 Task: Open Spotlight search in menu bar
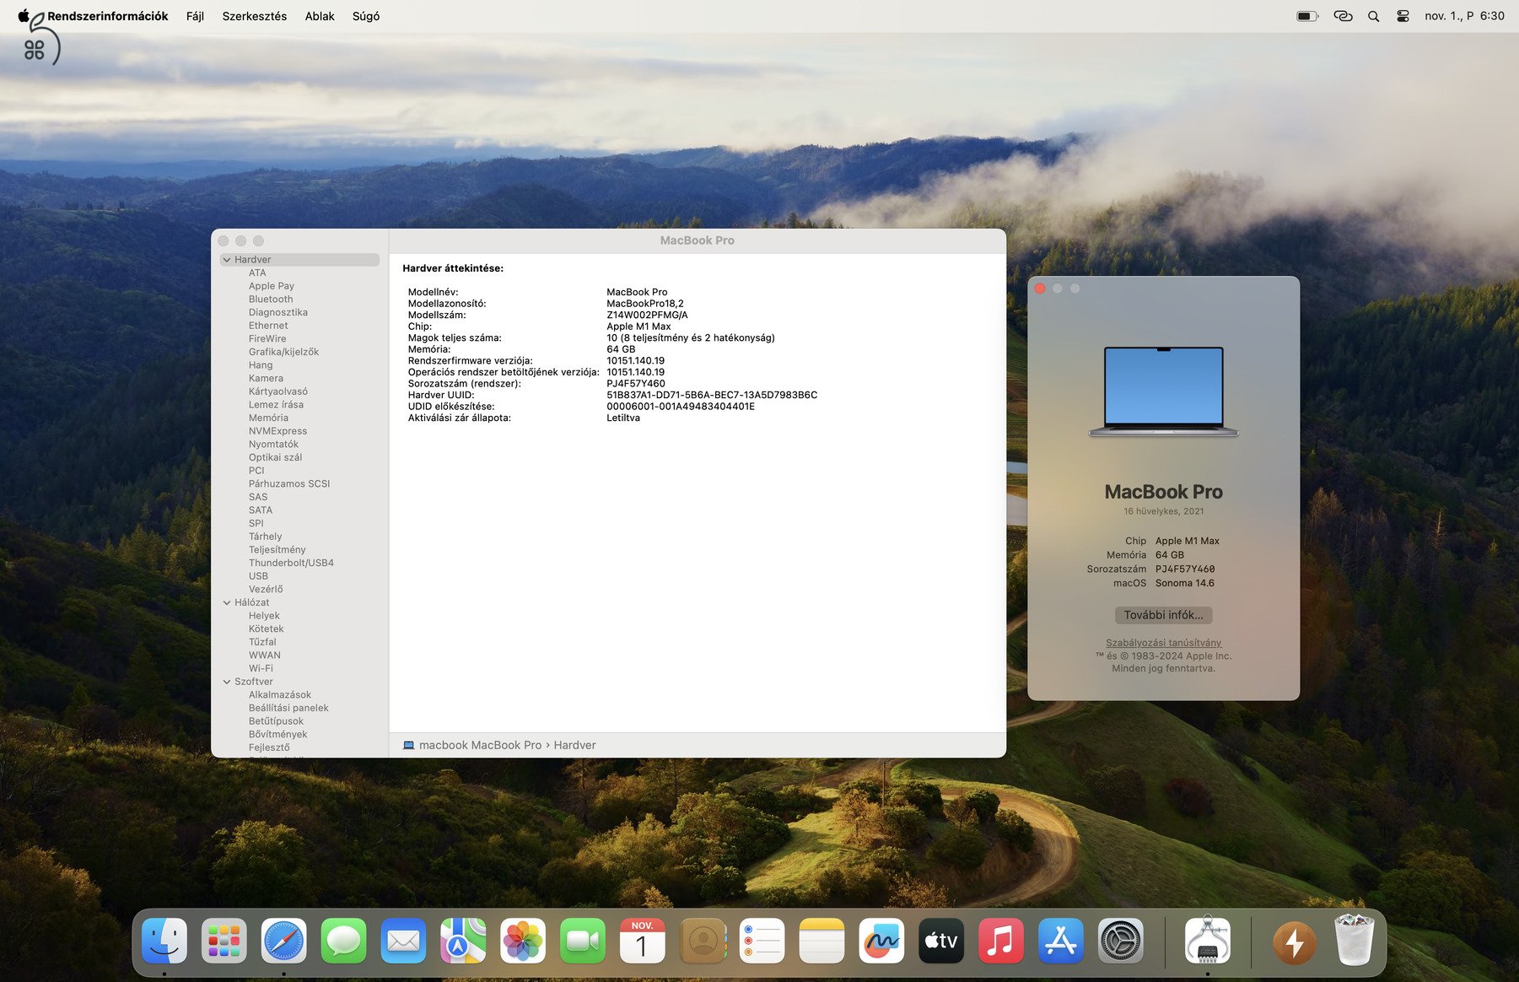point(1373,16)
